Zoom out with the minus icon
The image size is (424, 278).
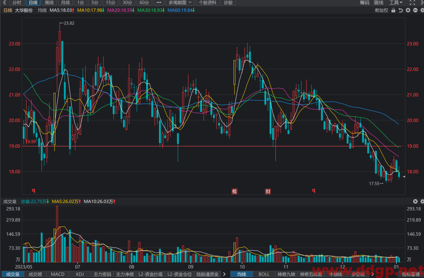click(415, 10)
